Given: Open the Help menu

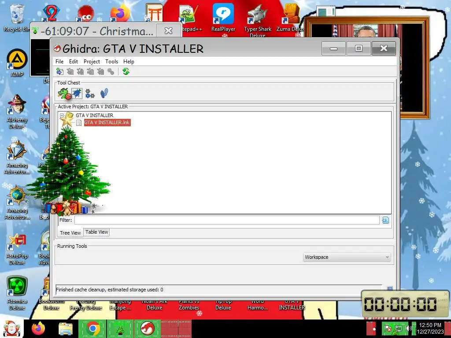Looking at the screenshot, I should coord(129,62).
